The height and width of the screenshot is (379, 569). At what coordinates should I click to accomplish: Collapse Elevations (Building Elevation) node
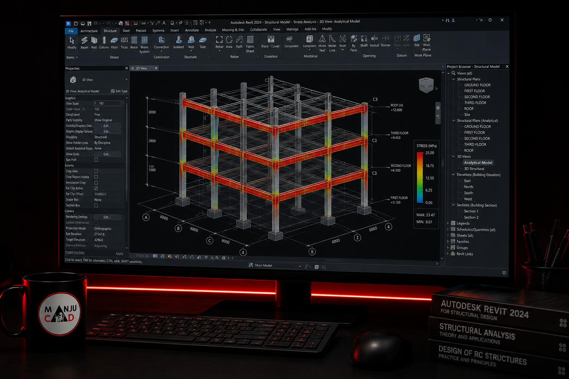(453, 175)
